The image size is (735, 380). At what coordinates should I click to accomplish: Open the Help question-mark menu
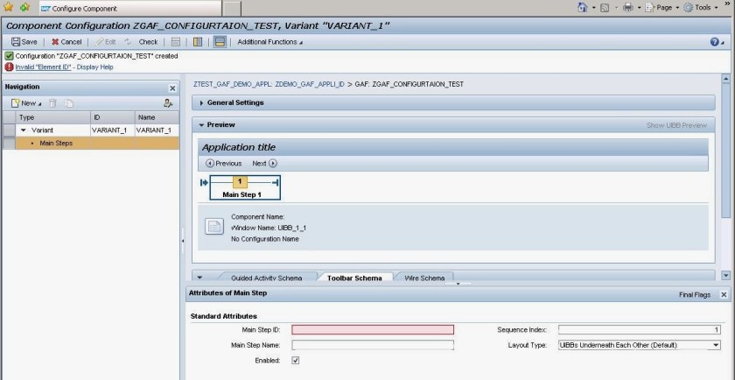(717, 42)
